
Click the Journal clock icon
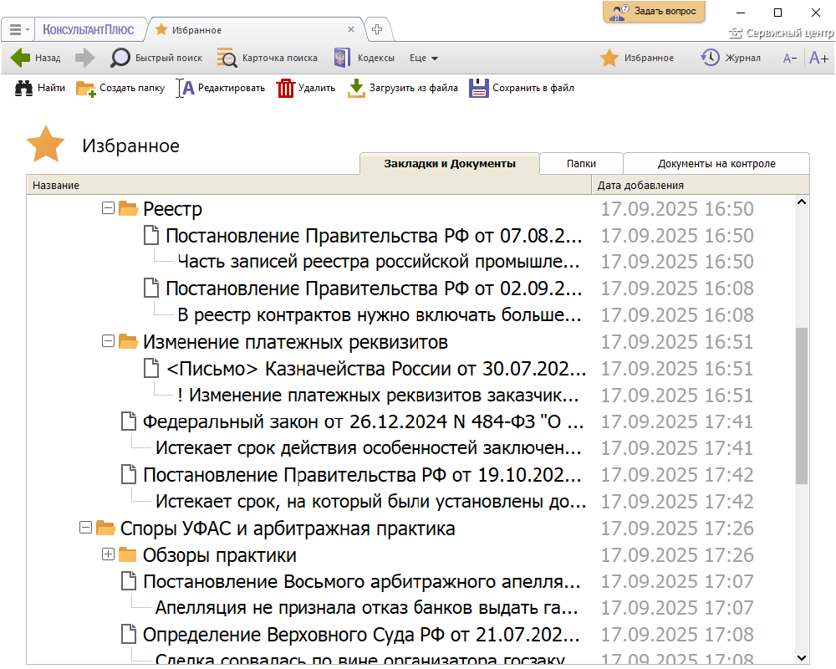point(710,58)
